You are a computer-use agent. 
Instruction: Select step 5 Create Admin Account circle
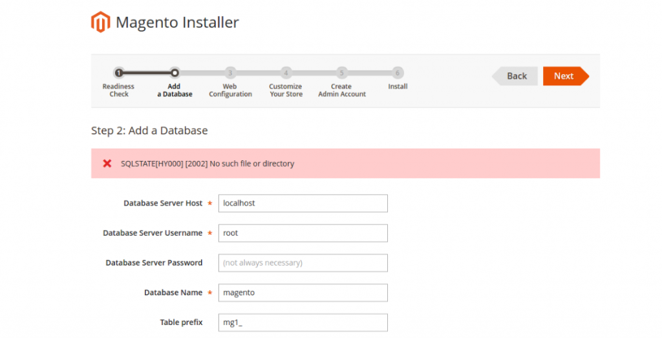point(341,73)
